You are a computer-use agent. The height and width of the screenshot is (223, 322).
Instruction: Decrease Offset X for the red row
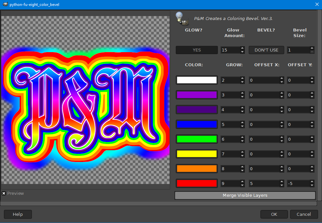[282, 185]
